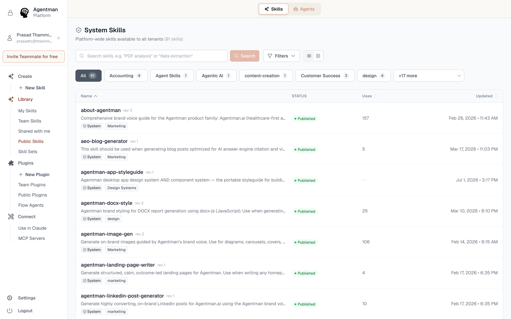Click the Library section header
This screenshot has height=319, width=511.
point(25,99)
